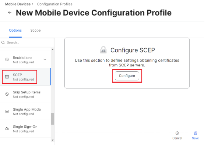Focus the payload Search field

(27, 43)
